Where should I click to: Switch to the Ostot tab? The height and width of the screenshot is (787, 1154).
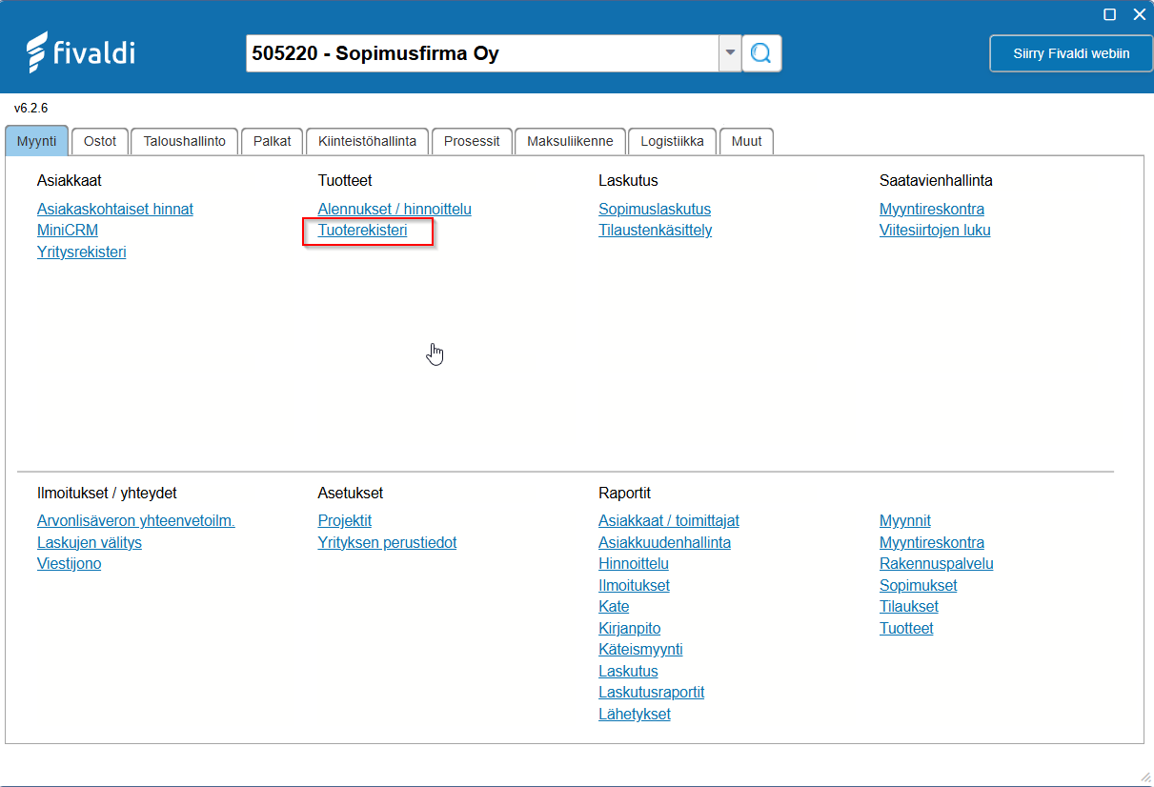tap(100, 141)
